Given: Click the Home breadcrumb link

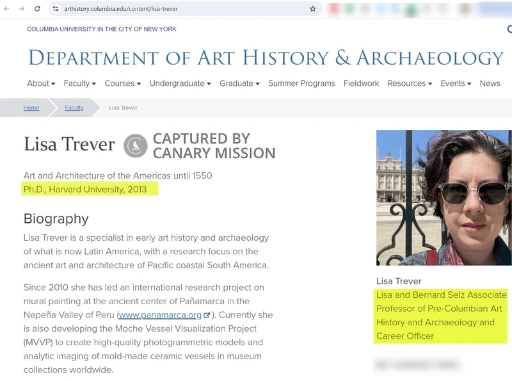Looking at the screenshot, I should click(31, 108).
